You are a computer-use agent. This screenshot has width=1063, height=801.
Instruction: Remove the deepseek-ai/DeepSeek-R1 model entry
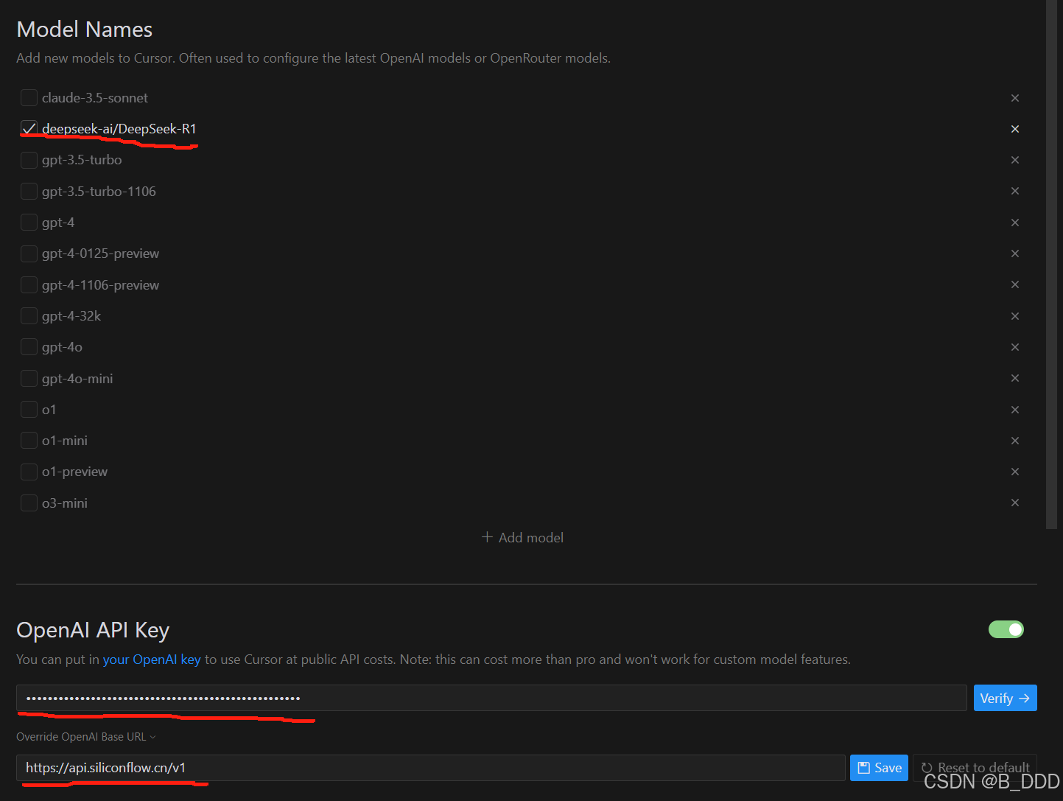(1015, 128)
